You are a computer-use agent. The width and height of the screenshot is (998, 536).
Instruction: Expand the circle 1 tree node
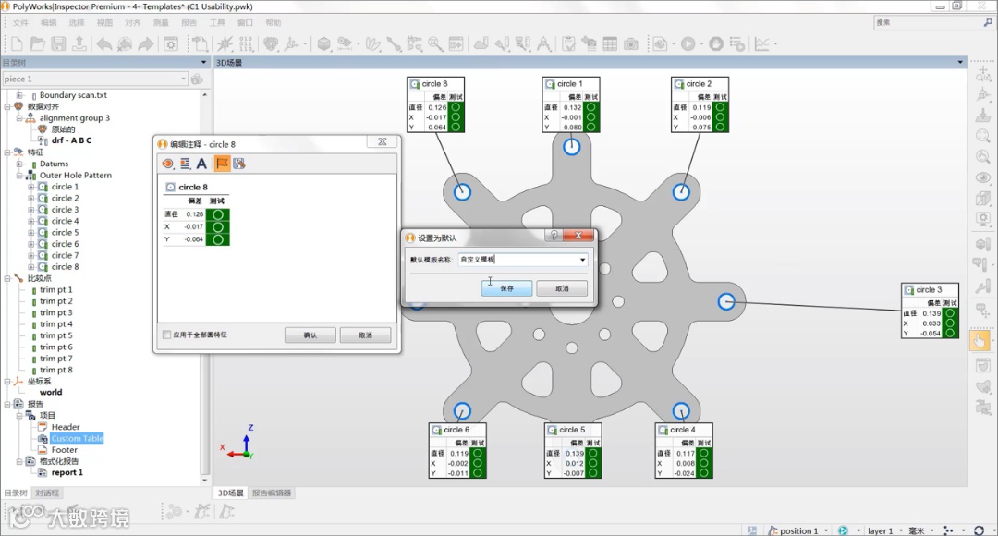coord(30,187)
